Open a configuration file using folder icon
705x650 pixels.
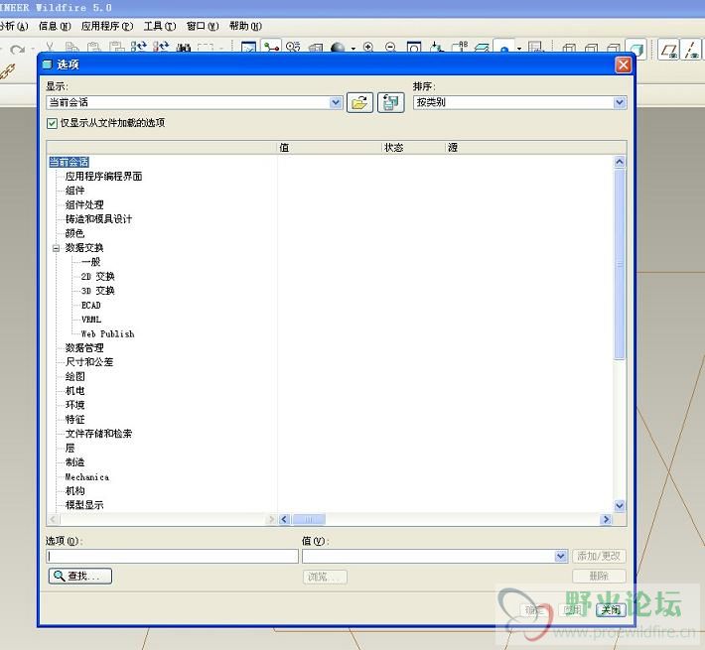click(x=359, y=103)
